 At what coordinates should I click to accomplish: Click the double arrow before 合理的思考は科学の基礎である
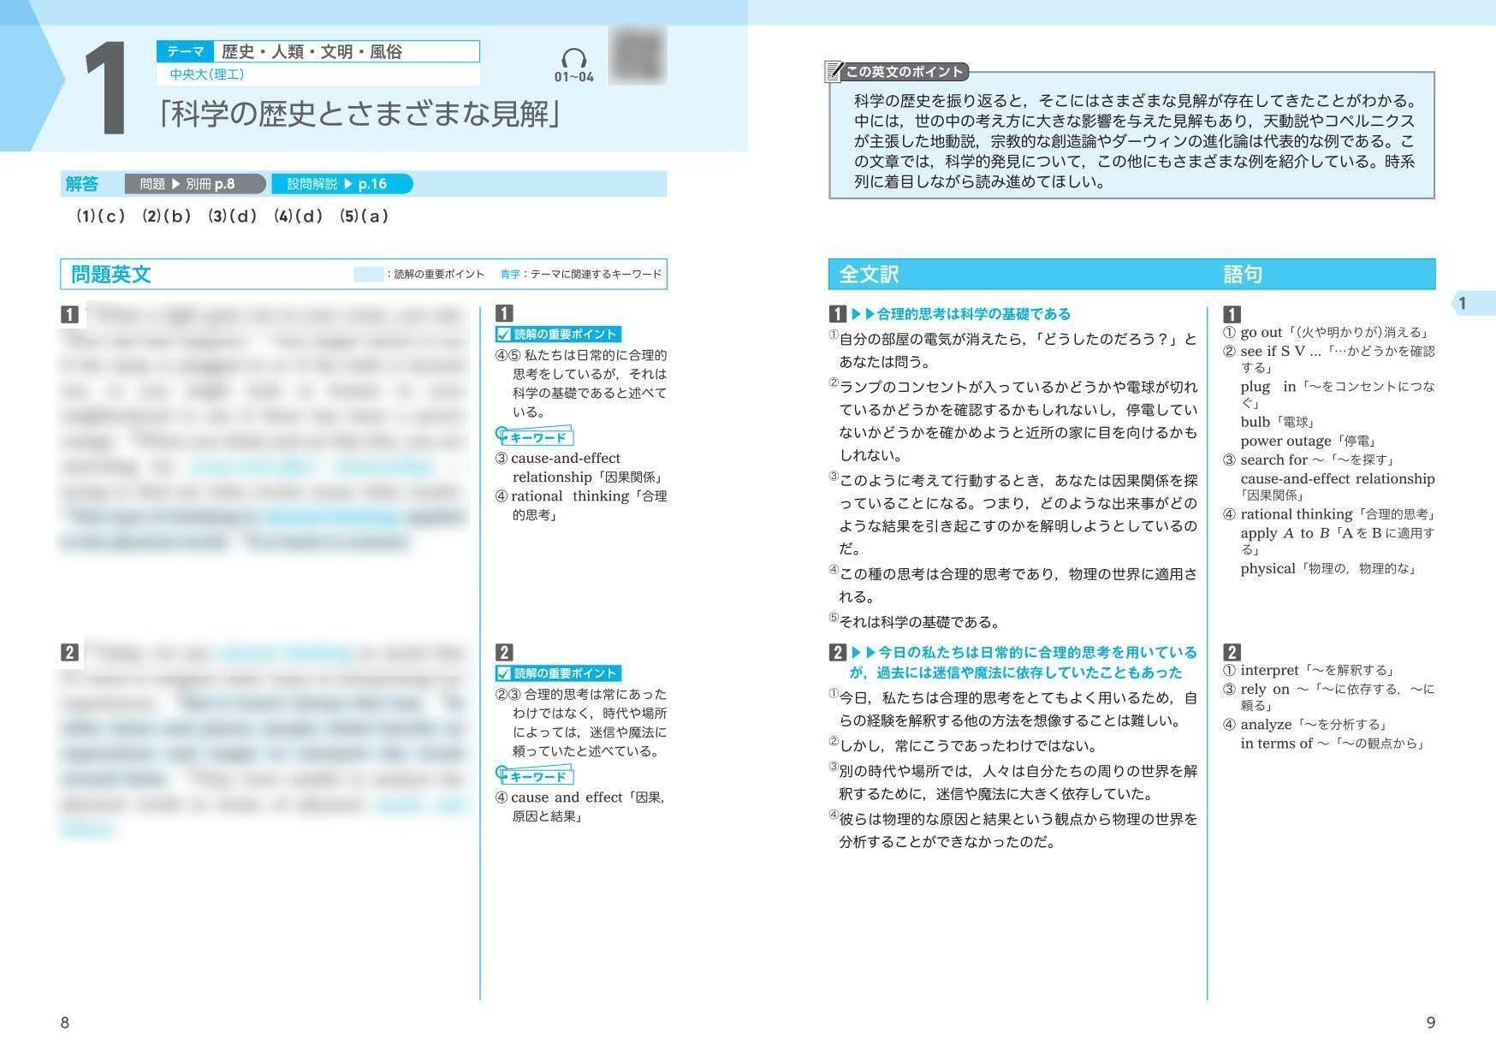(x=863, y=314)
